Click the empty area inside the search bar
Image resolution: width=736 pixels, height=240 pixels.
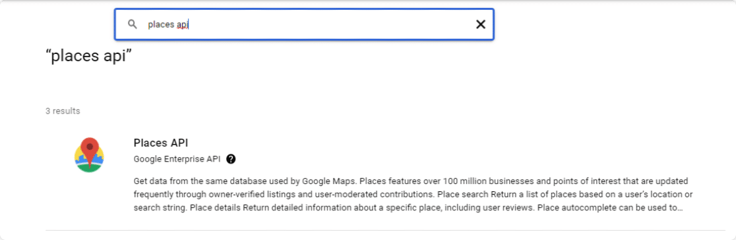(328, 24)
